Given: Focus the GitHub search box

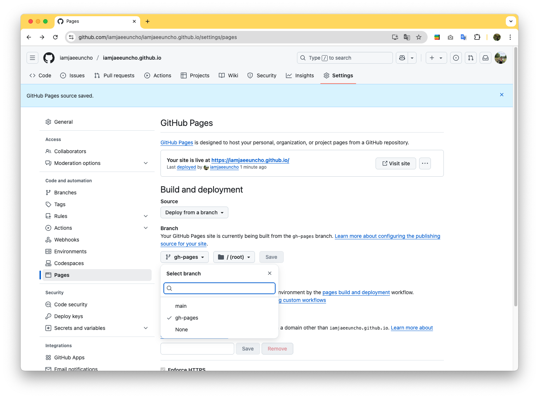Looking at the screenshot, I should 345,58.
